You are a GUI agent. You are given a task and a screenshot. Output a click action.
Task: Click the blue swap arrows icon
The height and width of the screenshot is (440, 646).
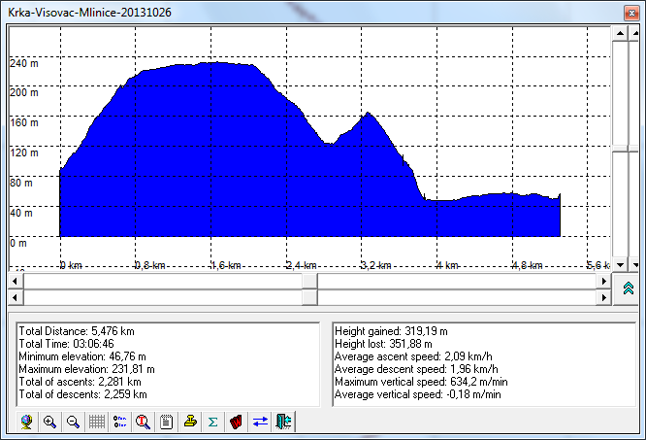coord(260,422)
